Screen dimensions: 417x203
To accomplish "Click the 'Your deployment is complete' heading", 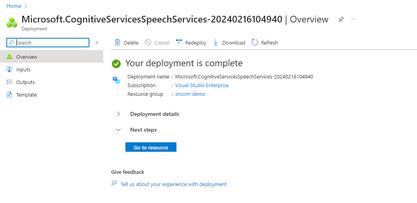I will (x=184, y=63).
